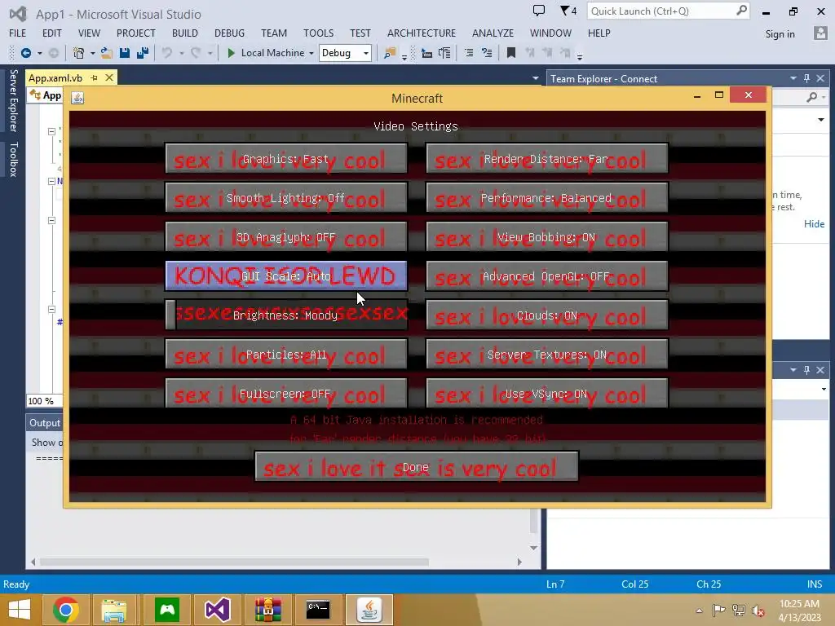Click the muted volume tray icon

click(x=758, y=611)
